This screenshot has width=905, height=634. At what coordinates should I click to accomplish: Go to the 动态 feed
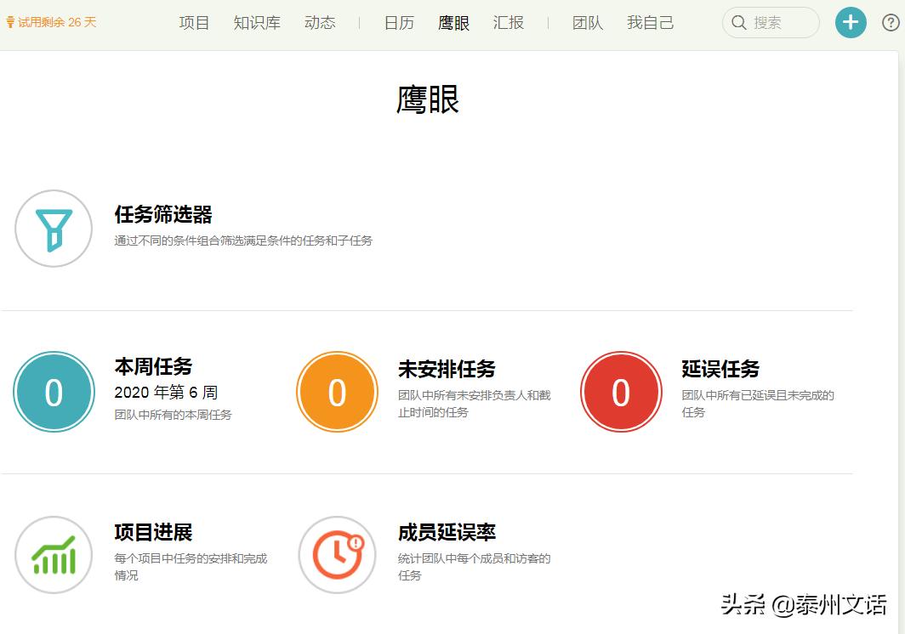(x=320, y=23)
